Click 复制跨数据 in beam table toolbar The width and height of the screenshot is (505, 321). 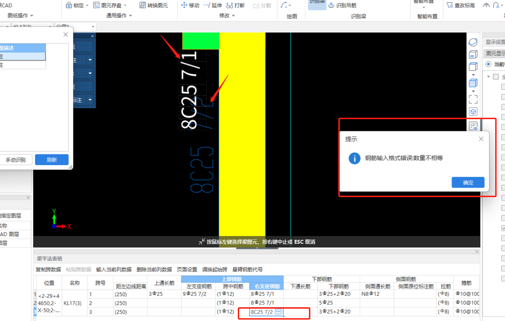tap(48, 269)
